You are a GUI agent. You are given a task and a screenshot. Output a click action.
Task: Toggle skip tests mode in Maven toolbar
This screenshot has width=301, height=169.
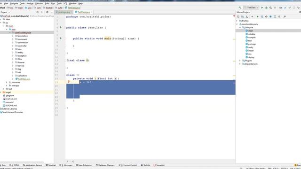click(270, 17)
